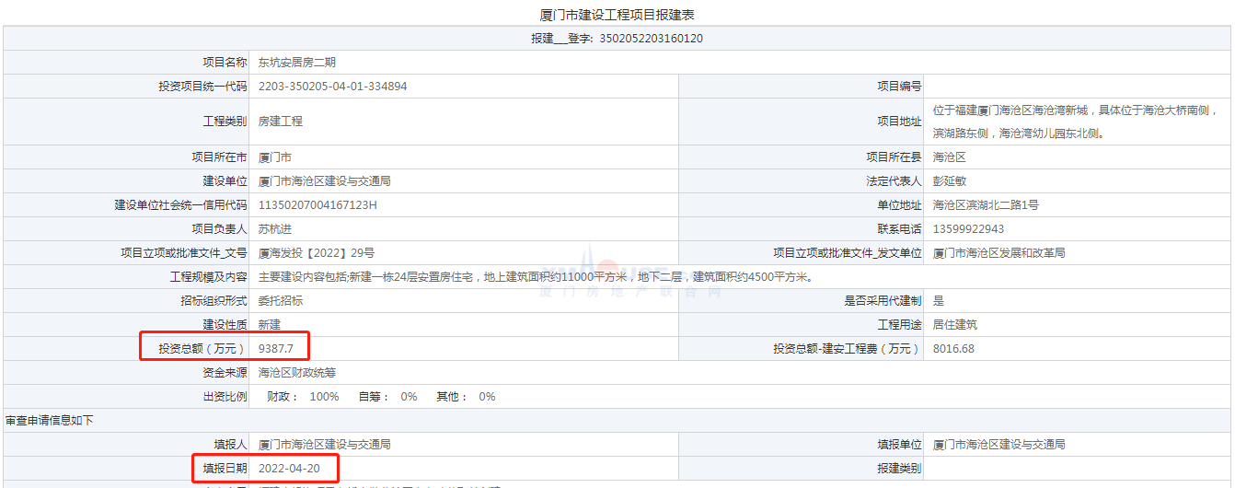Click the 房建工程 category value
1235x488 pixels.
click(x=281, y=122)
